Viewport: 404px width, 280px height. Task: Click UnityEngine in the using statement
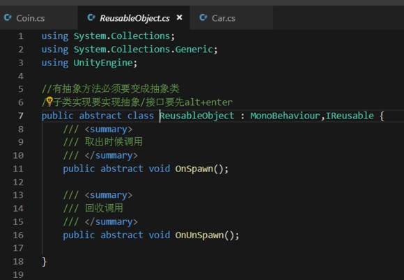(x=103, y=63)
